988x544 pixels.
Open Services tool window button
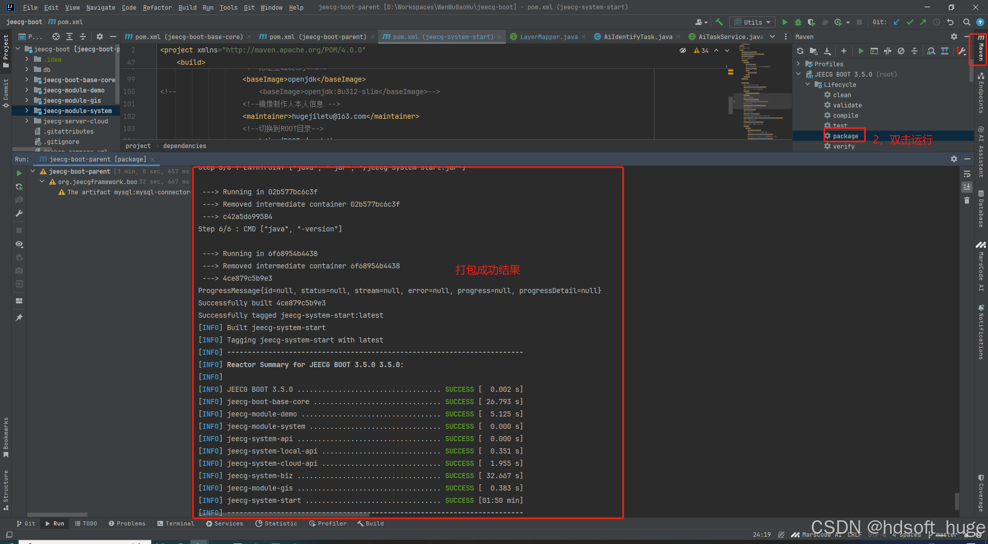225,523
